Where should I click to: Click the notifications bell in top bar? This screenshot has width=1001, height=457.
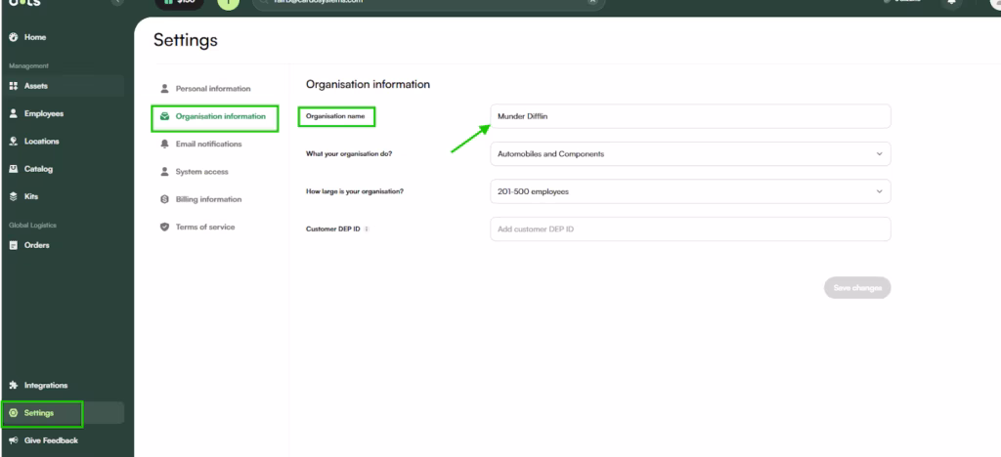coord(953,3)
